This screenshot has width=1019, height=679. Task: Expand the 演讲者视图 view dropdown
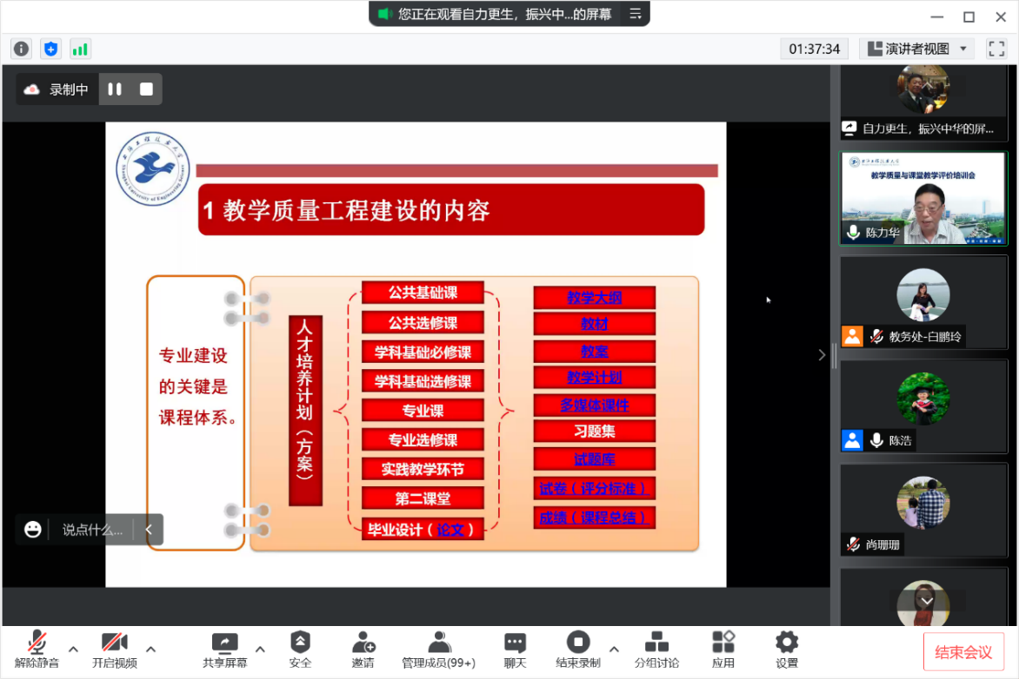coord(916,49)
